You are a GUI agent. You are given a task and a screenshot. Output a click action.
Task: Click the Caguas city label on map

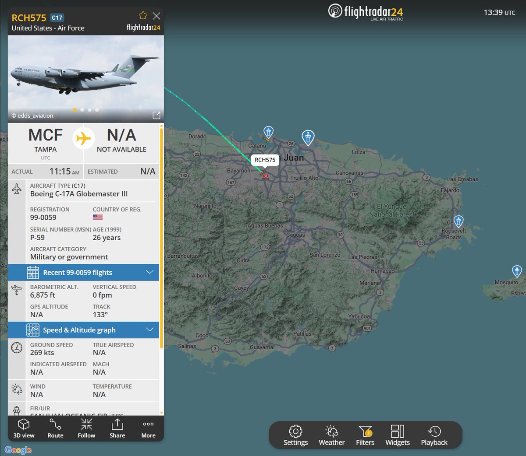[295, 235]
